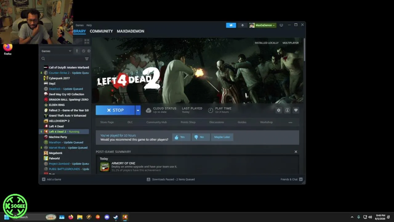Click the Downloads Paused status text
This screenshot has height=222, width=394.
point(173,179)
